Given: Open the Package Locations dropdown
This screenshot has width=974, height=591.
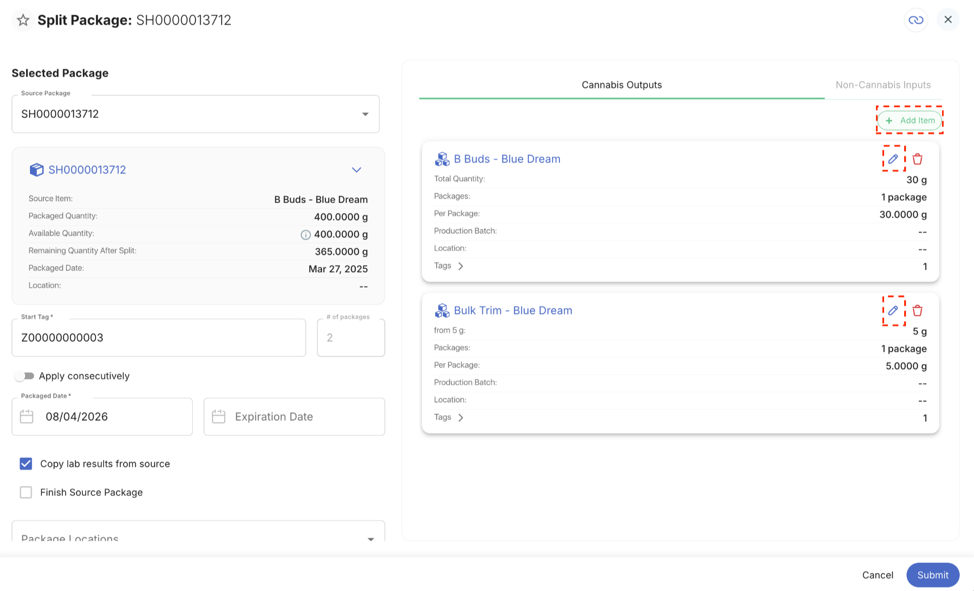Looking at the screenshot, I should click(198, 533).
